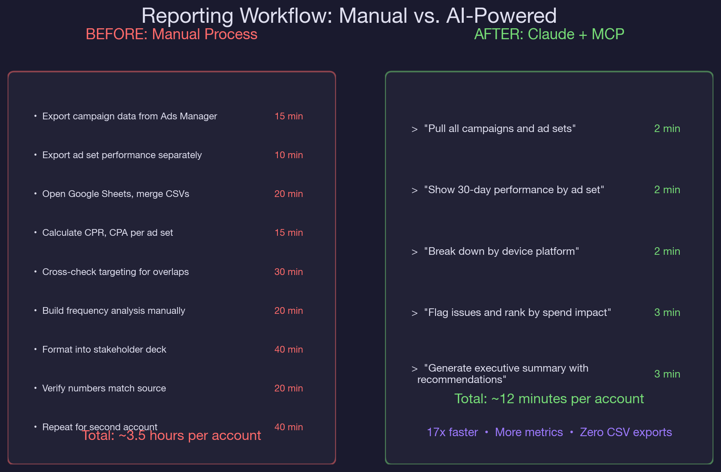Click Flag issues and rank by spend impact
The image size is (721, 472).
517,313
